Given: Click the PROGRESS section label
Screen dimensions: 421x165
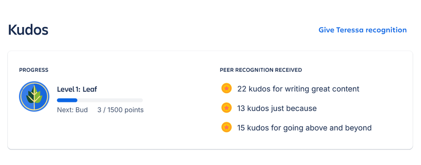Looking at the screenshot, I should point(34,70).
